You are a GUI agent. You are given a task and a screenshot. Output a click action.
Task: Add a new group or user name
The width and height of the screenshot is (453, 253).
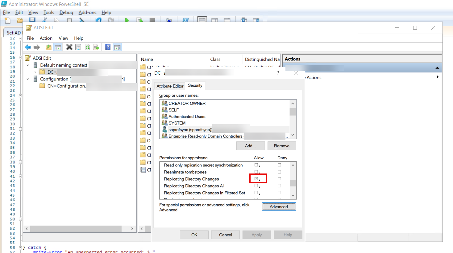[x=250, y=145]
